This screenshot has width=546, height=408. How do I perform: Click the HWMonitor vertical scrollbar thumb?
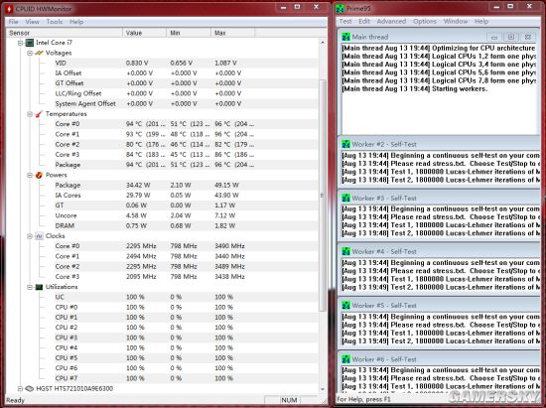323,196
